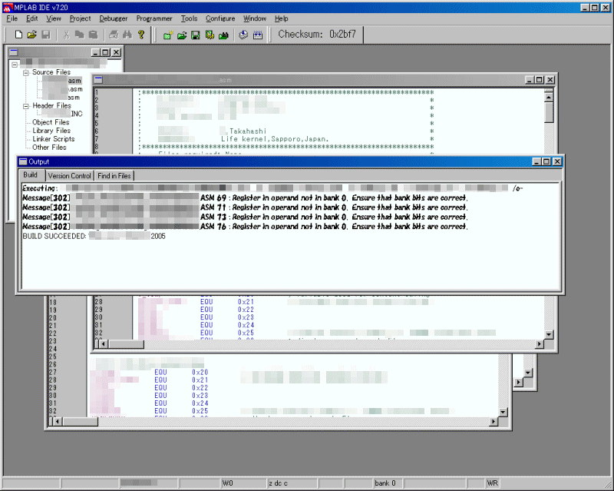Collapse the Source Files folder

click(x=26, y=72)
